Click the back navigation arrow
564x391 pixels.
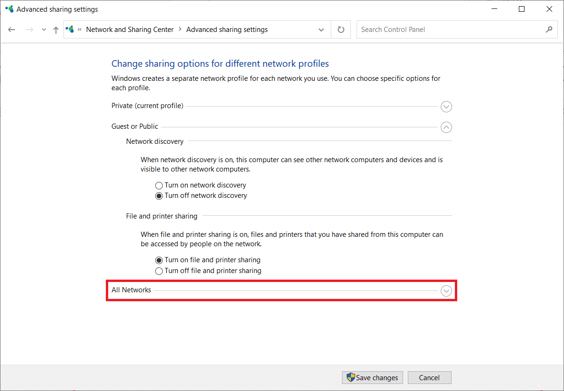[11, 29]
